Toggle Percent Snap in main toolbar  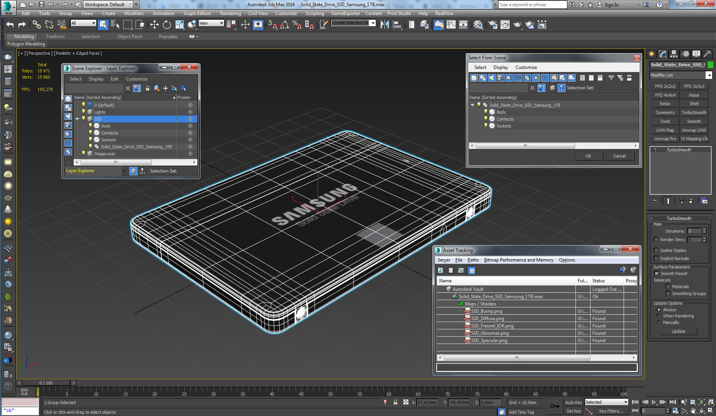pyautogui.click(x=297, y=25)
